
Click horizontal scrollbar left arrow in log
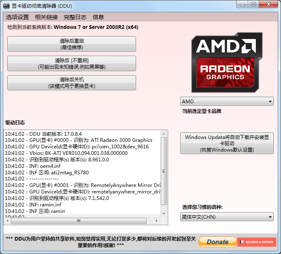pos(7,221)
